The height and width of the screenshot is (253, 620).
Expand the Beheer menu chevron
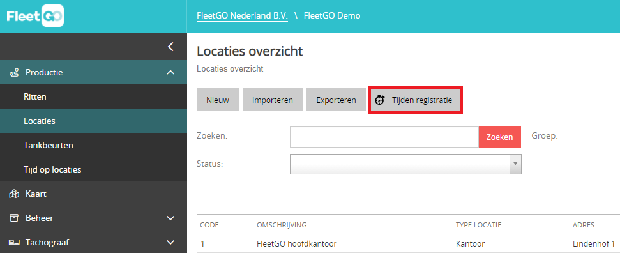(170, 218)
